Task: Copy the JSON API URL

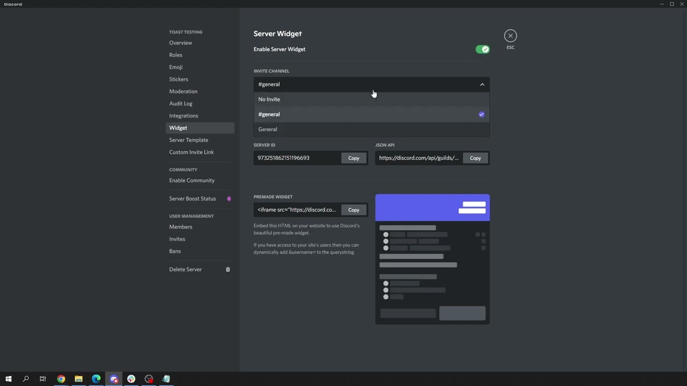Action: click(476, 158)
